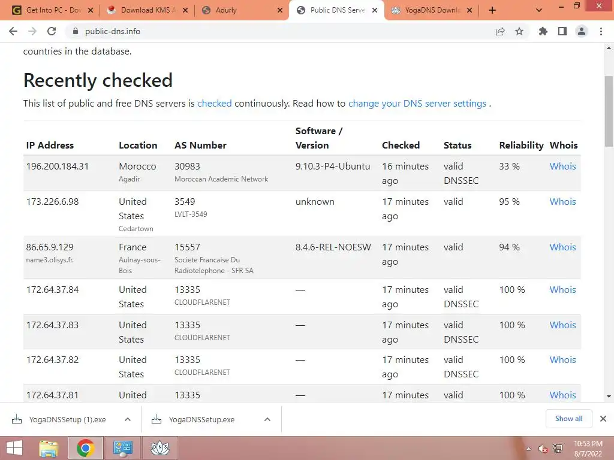Go forward using the forward arrow
614x460 pixels.
[x=32, y=31]
